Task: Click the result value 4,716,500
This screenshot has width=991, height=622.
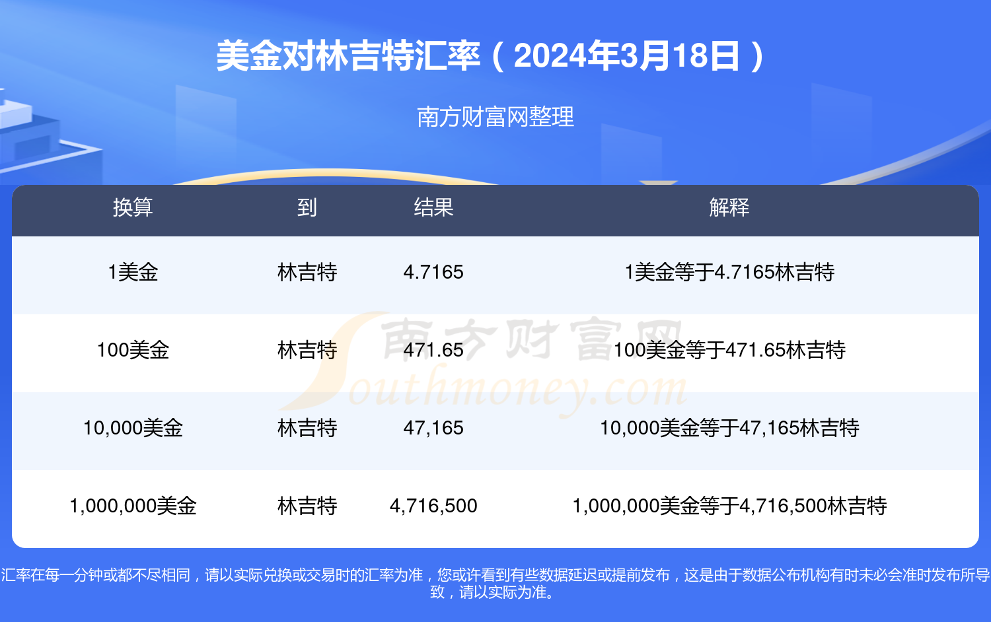Action: (433, 506)
